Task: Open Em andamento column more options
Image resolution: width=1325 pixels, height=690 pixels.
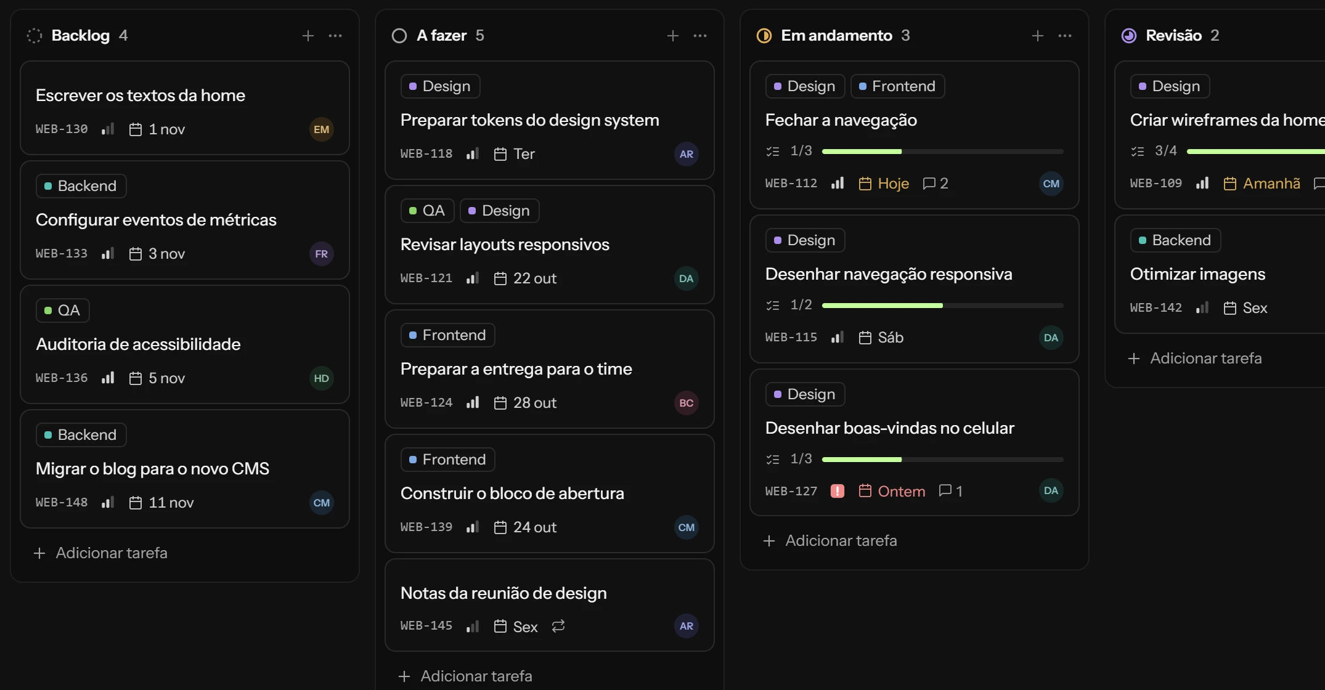Action: [1065, 36]
